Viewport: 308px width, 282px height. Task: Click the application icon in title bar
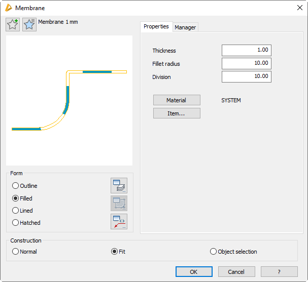(x=8, y=8)
